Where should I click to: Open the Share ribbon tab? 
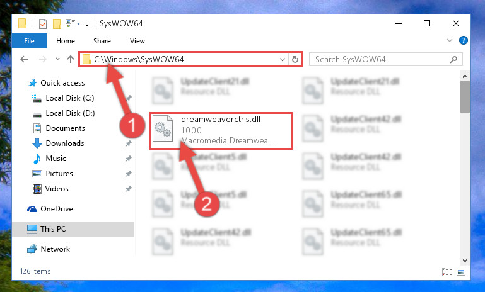pos(102,41)
